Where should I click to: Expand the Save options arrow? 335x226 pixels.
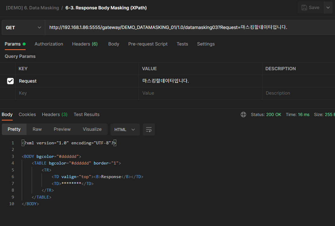pos(328,8)
